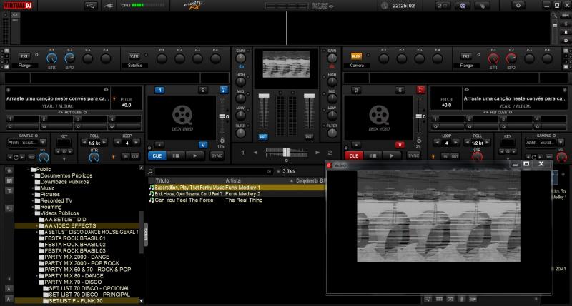Screen dimensions: 572x306
Task: Collapse the Videos Públicos folder
Action: [33, 213]
